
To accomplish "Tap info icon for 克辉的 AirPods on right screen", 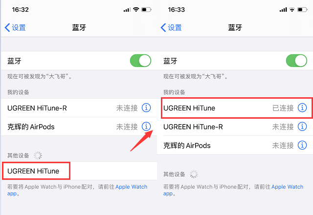I will click(x=302, y=145).
